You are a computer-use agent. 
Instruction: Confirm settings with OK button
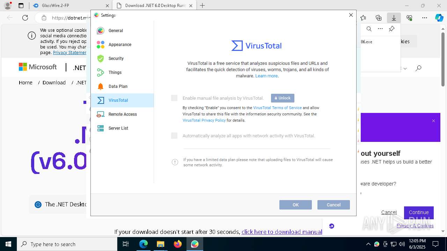[295, 205]
